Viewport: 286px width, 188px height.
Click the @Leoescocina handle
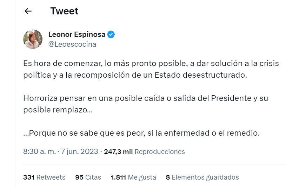pos(72,45)
